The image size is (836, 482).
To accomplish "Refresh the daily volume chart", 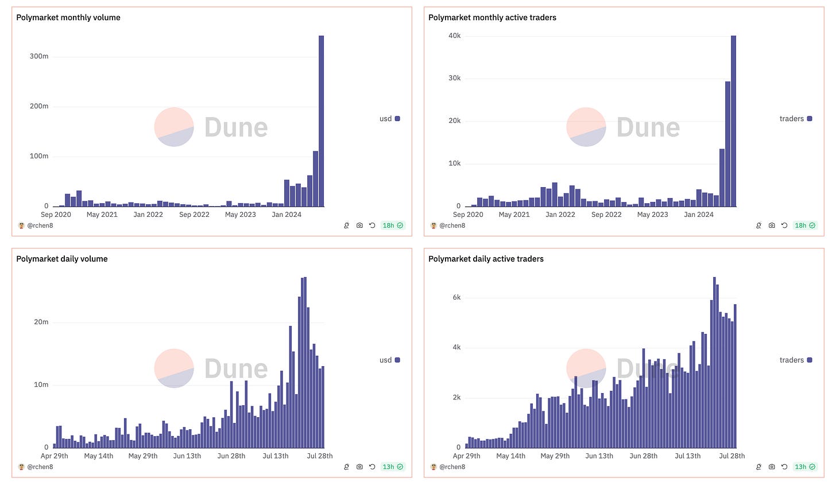I will click(372, 467).
